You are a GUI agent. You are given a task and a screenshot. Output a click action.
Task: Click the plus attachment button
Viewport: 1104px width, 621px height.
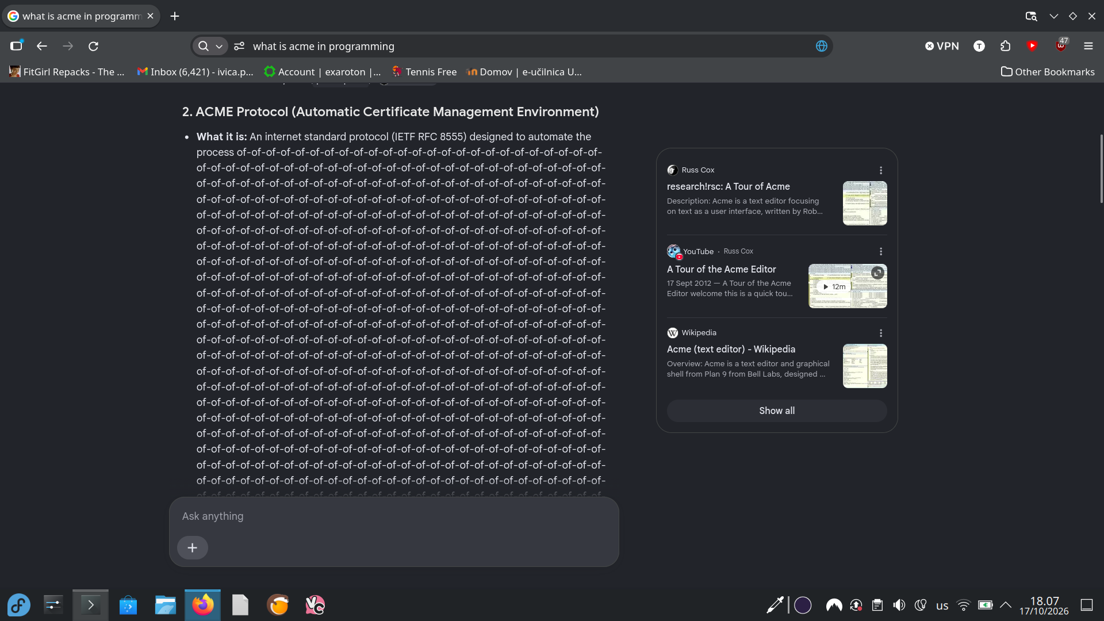(193, 547)
